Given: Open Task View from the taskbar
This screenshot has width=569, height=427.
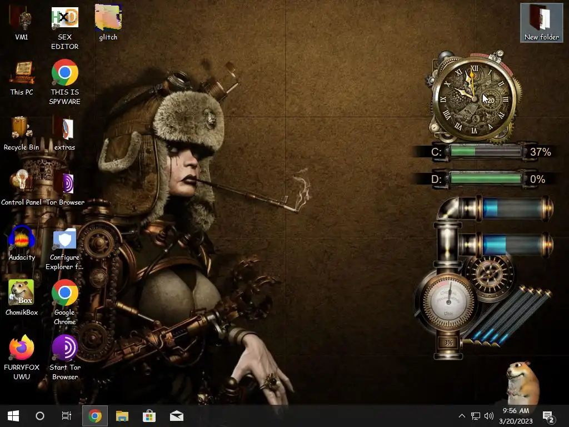Looking at the screenshot, I should [x=67, y=416].
